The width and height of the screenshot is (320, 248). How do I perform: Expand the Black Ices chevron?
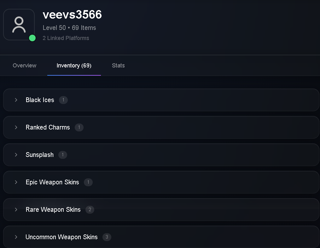(x=16, y=100)
